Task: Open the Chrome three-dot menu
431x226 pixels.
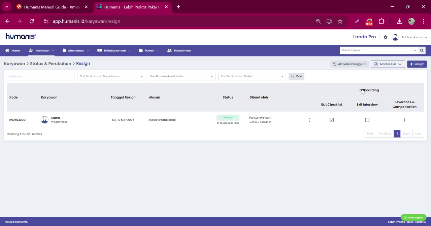Action: click(423, 21)
